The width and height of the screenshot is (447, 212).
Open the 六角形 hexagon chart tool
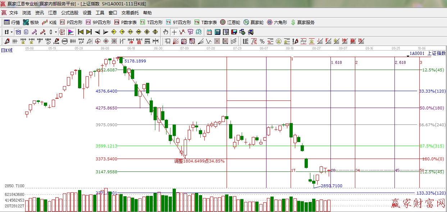tap(277, 22)
